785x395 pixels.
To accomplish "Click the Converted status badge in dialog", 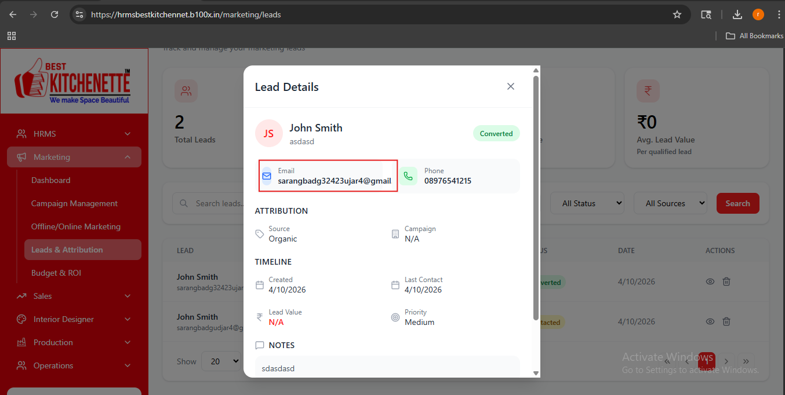I will pyautogui.click(x=496, y=133).
